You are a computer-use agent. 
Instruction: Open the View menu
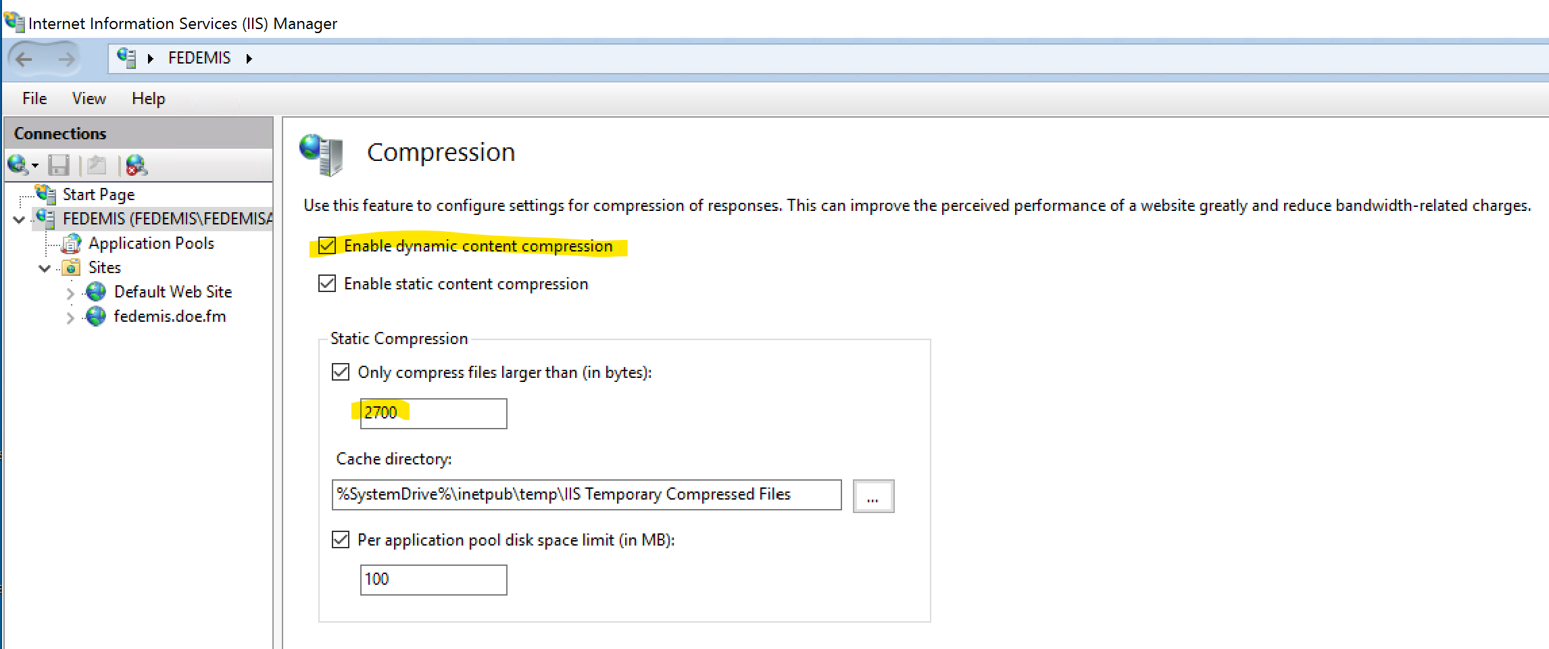tap(89, 99)
